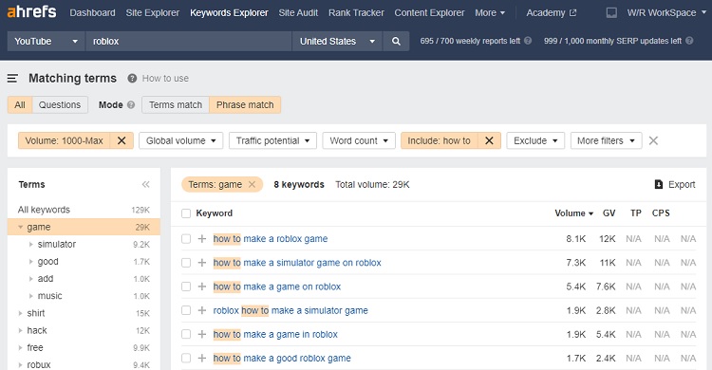Image resolution: width=712 pixels, height=370 pixels.
Task: Click the monthly SERP updates help icon
Action: 689,41
